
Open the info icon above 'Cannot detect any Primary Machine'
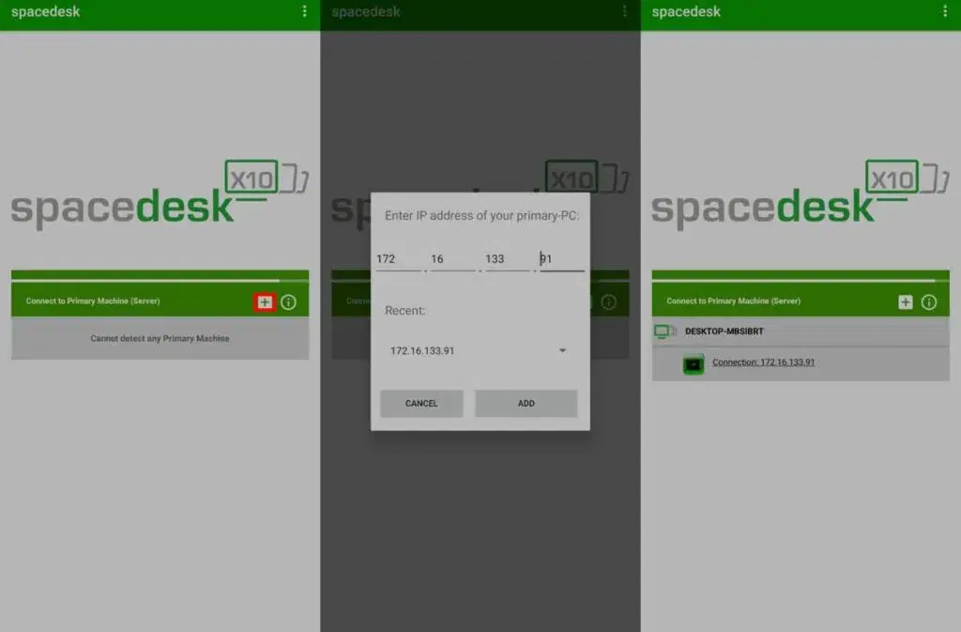pos(289,302)
